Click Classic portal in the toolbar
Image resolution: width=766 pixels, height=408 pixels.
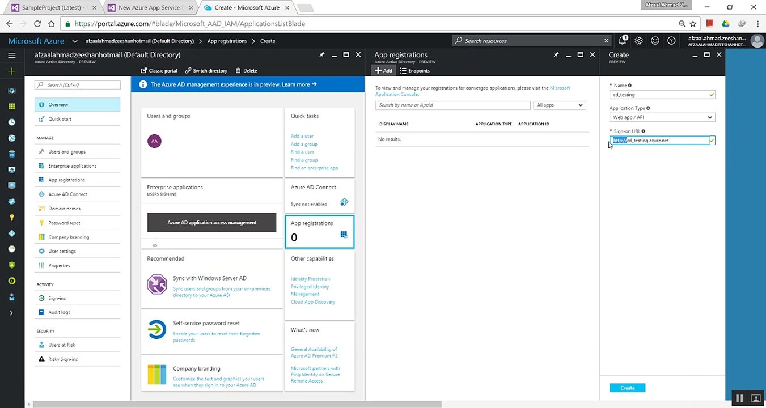point(158,71)
